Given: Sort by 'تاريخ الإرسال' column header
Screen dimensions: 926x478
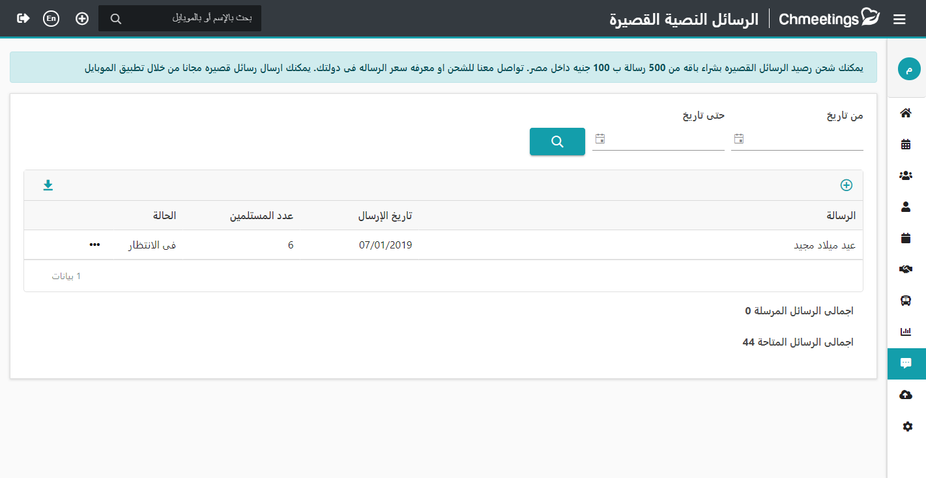Looking at the screenshot, I should coord(385,215).
